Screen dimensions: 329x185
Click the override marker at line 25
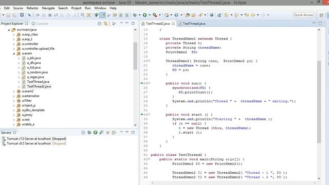[142, 83]
